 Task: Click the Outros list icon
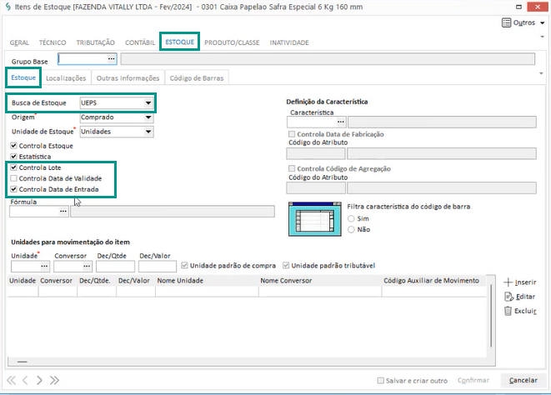click(x=506, y=22)
